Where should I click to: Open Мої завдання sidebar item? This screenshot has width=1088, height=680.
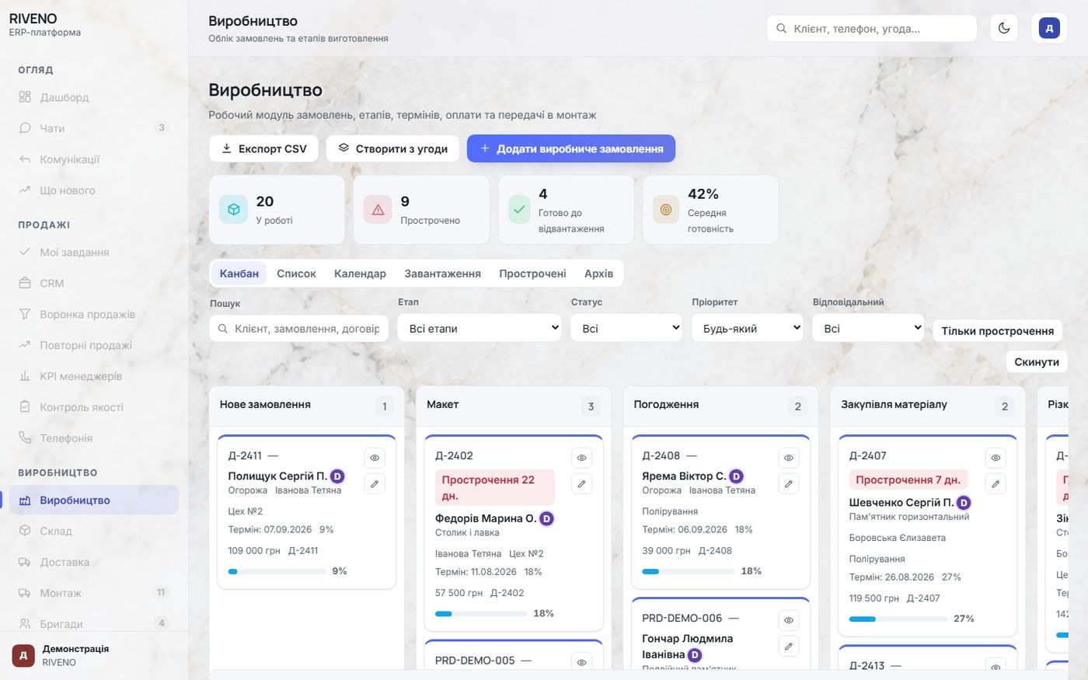coord(94,253)
